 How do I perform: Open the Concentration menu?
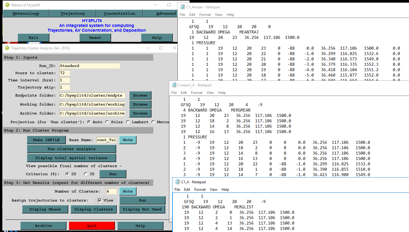(119, 13)
